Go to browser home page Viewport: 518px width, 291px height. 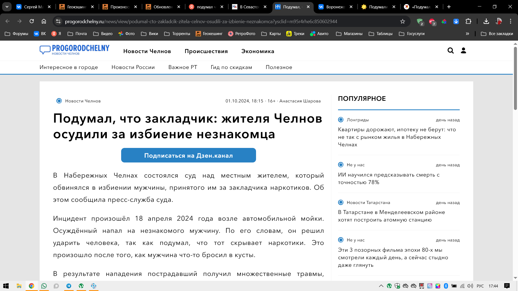point(44,21)
